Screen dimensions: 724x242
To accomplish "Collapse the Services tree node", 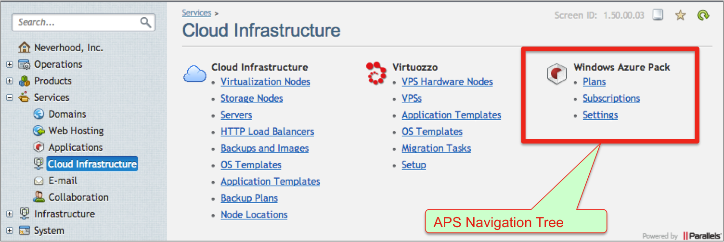I will click(10, 98).
